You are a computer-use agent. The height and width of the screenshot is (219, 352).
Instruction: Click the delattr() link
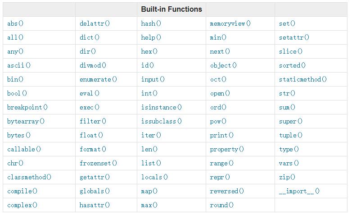(95, 23)
